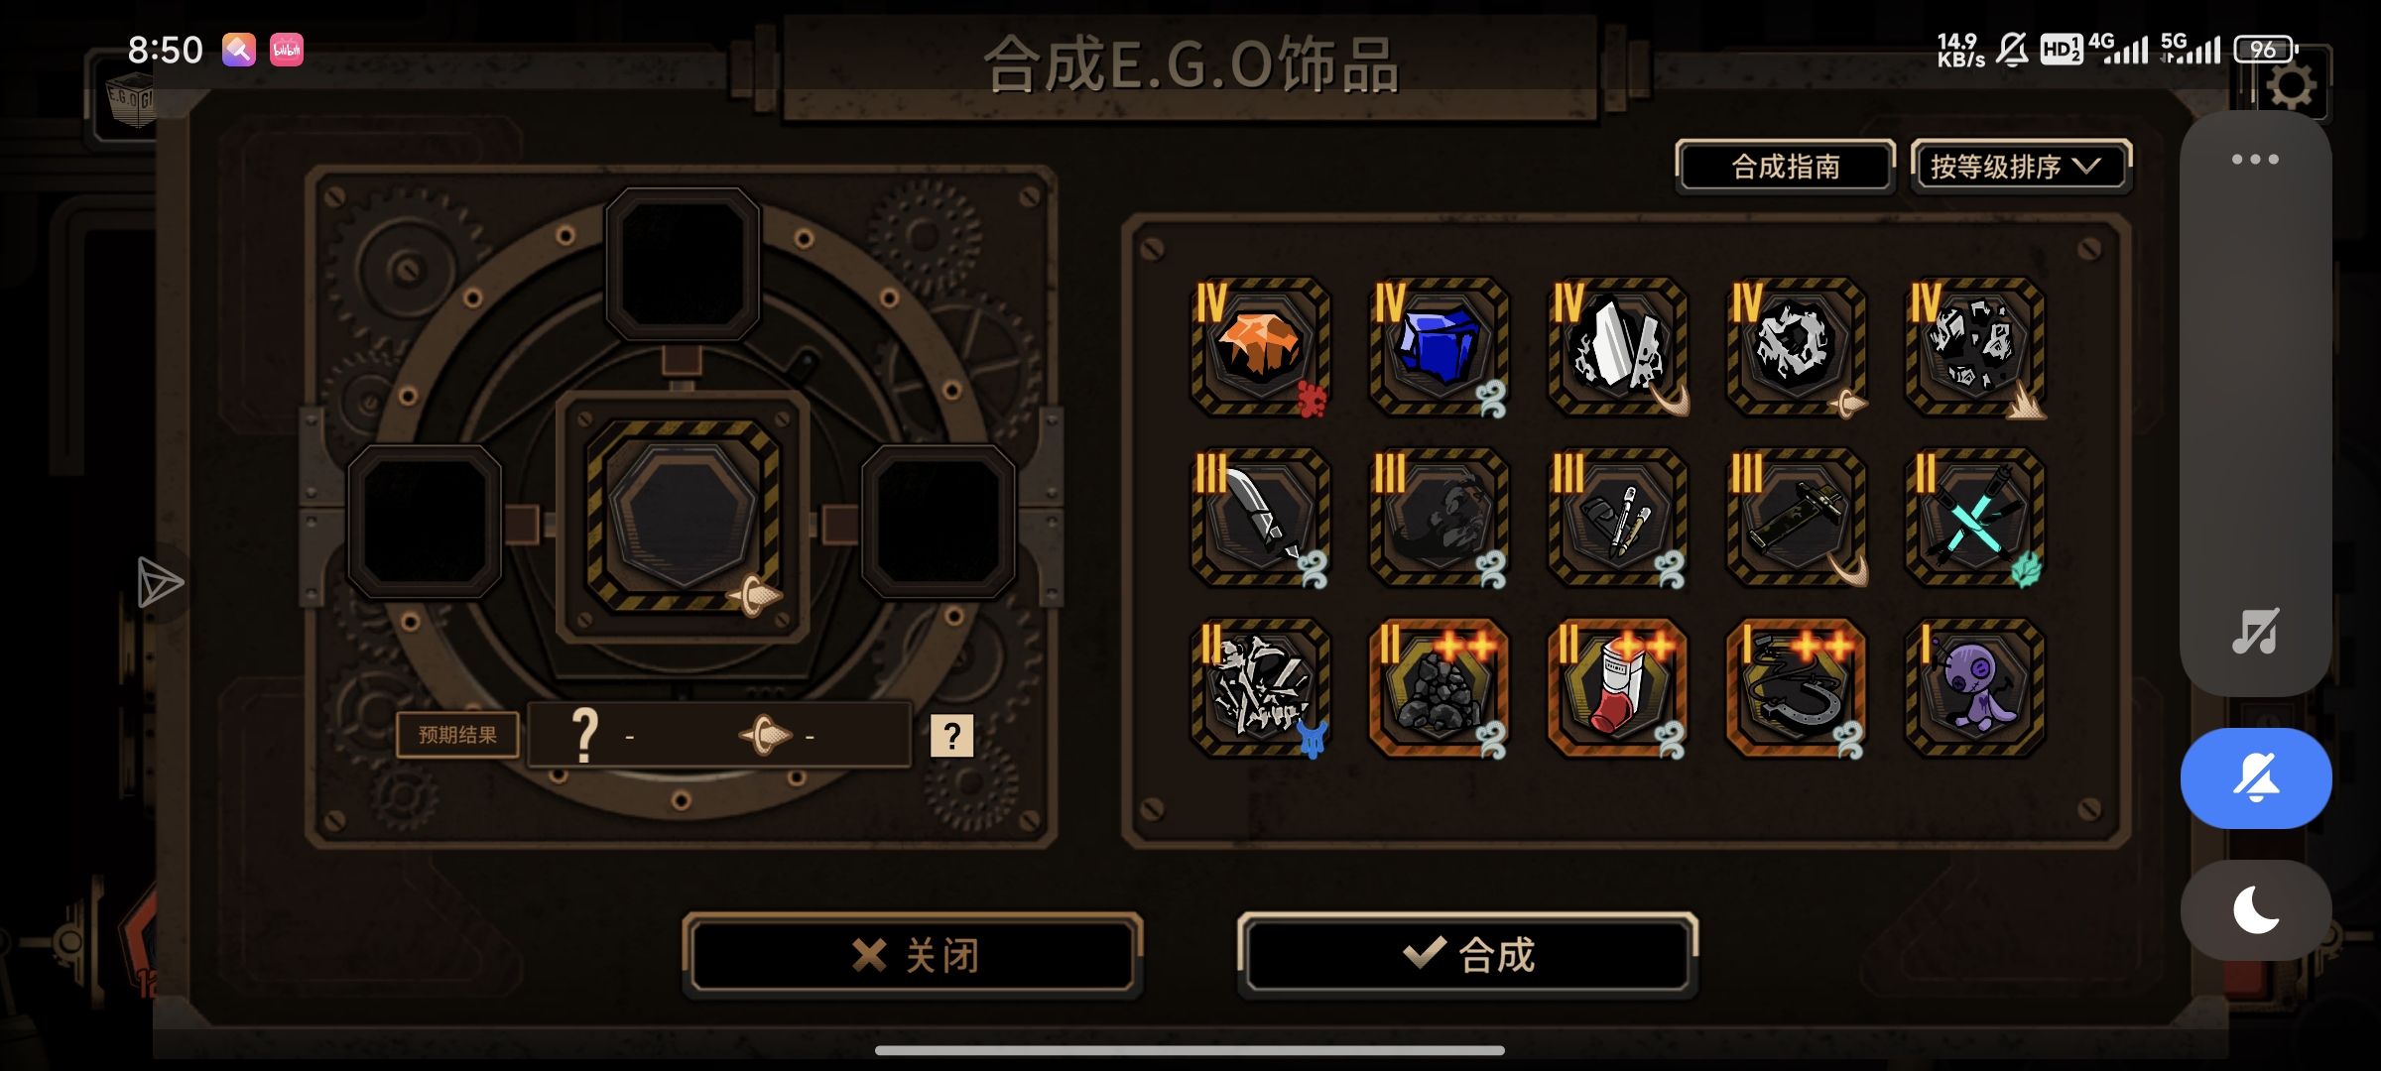Choose the coal pile upgraded gift

click(x=1439, y=688)
